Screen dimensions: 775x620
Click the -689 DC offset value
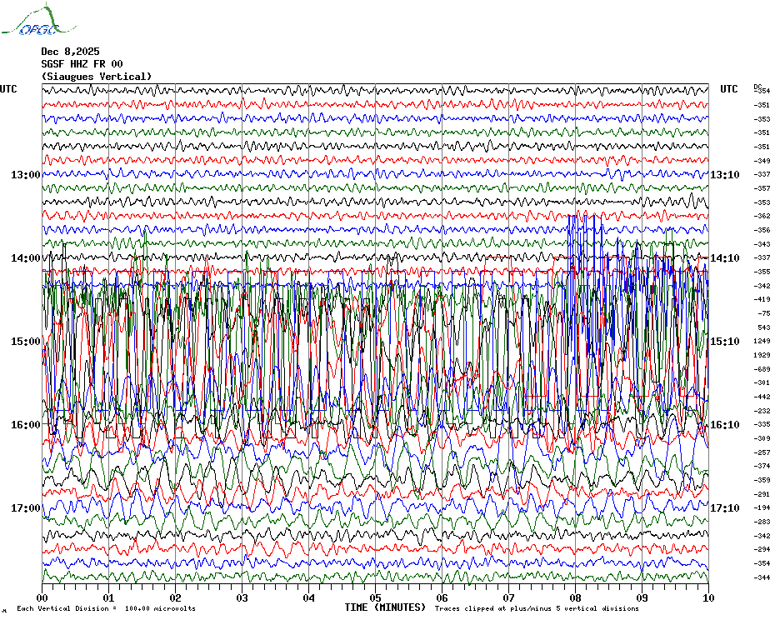point(762,369)
